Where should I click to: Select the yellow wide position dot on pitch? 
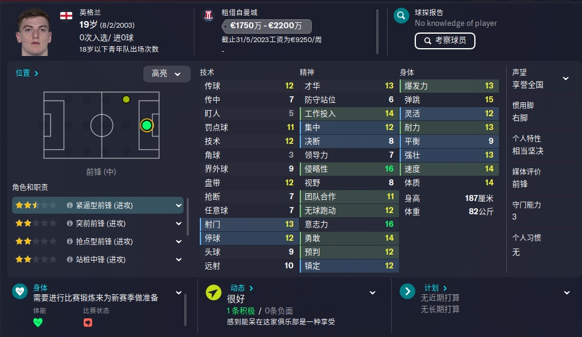[126, 99]
